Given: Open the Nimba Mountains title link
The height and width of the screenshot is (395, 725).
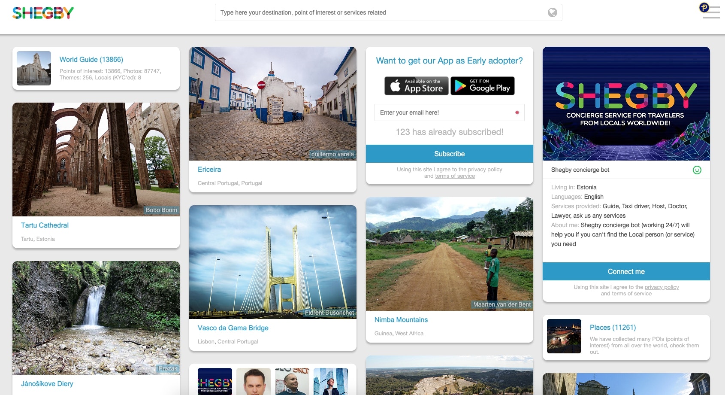Looking at the screenshot, I should [401, 320].
